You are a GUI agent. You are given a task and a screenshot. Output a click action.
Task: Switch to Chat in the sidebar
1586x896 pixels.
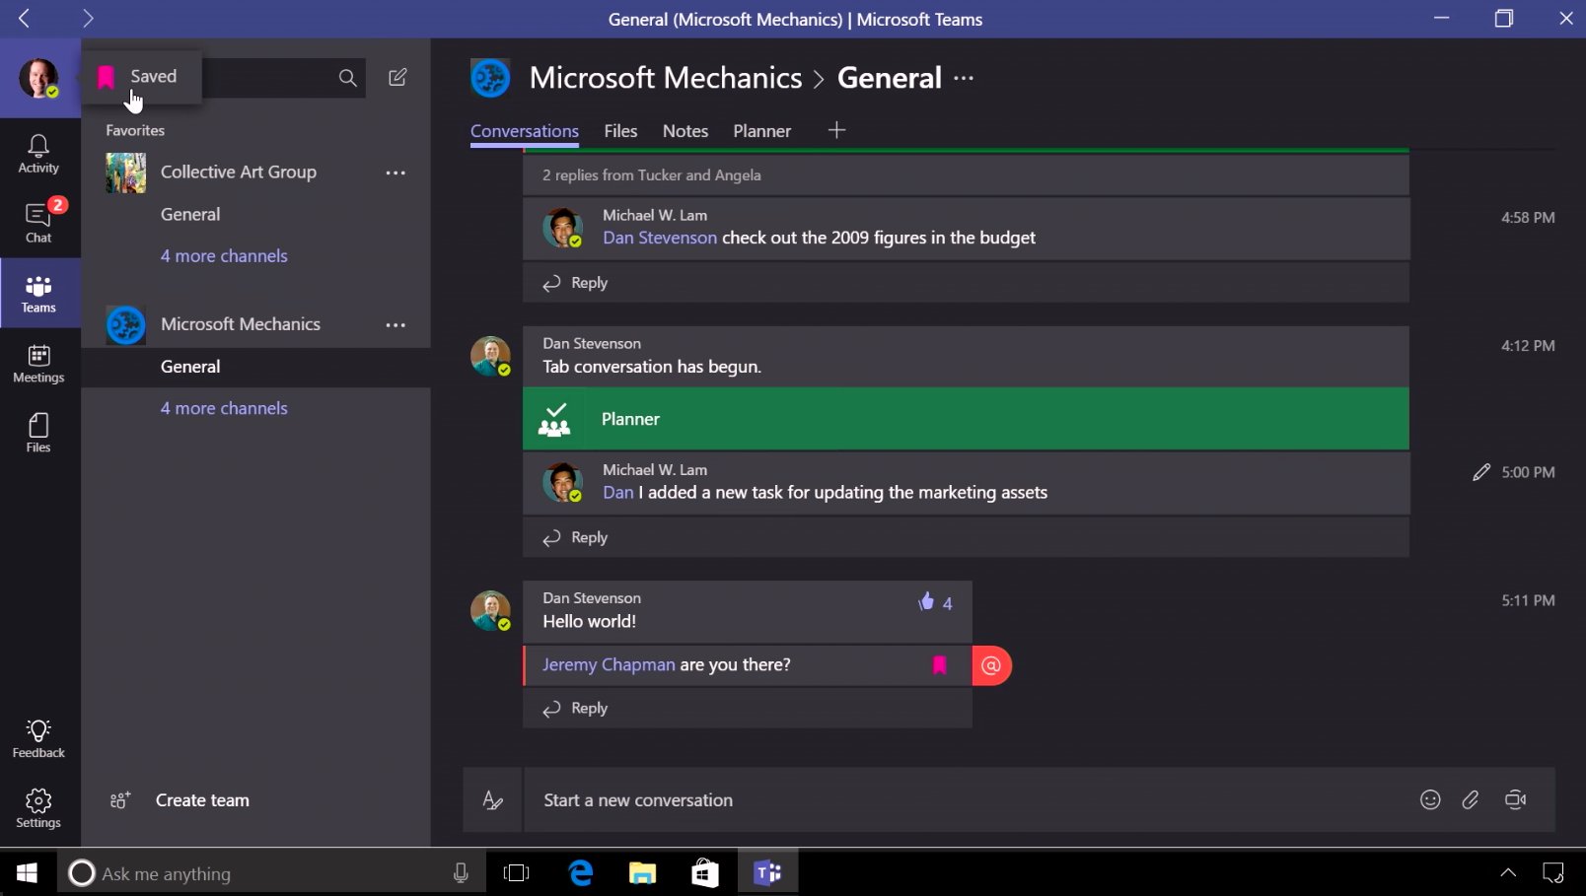pyautogui.click(x=37, y=221)
